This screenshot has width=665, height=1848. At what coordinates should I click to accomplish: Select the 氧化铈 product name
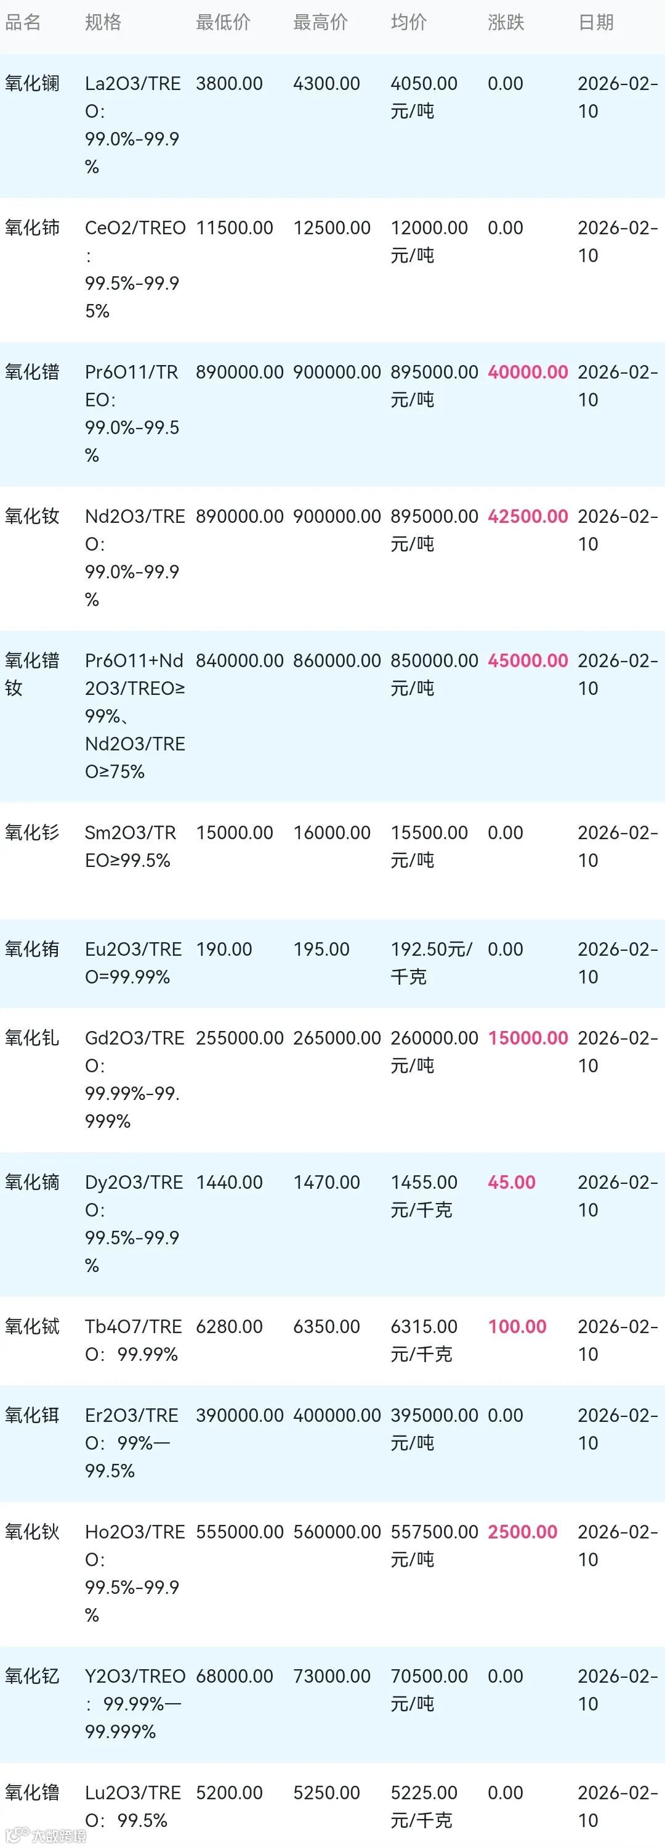32,228
